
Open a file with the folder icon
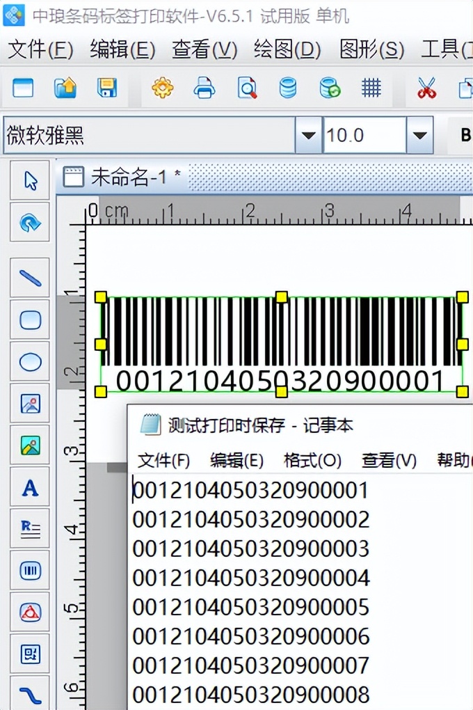point(65,88)
